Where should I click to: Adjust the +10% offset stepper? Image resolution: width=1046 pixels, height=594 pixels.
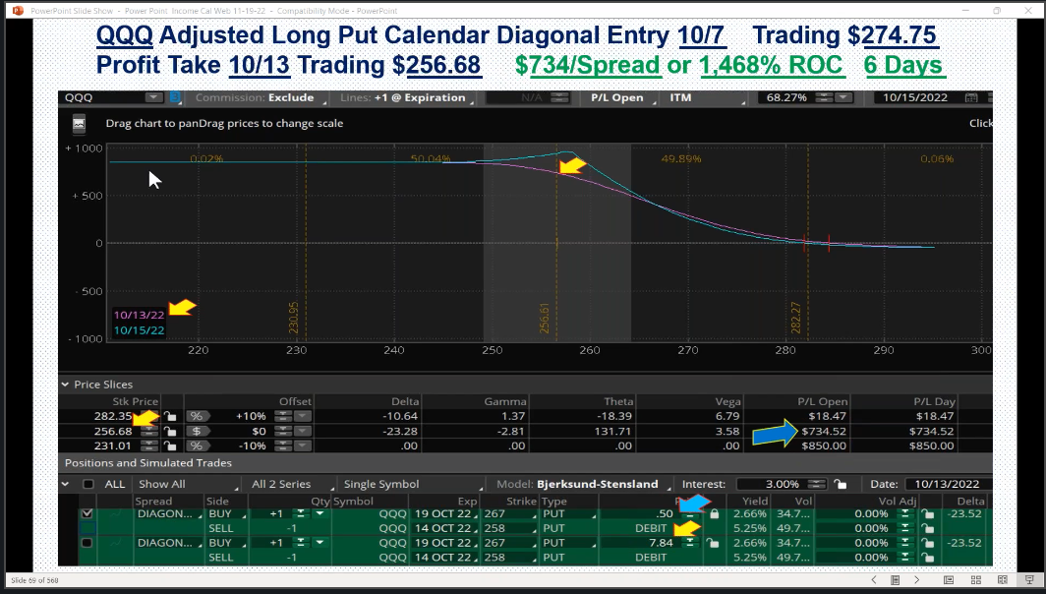coord(283,416)
